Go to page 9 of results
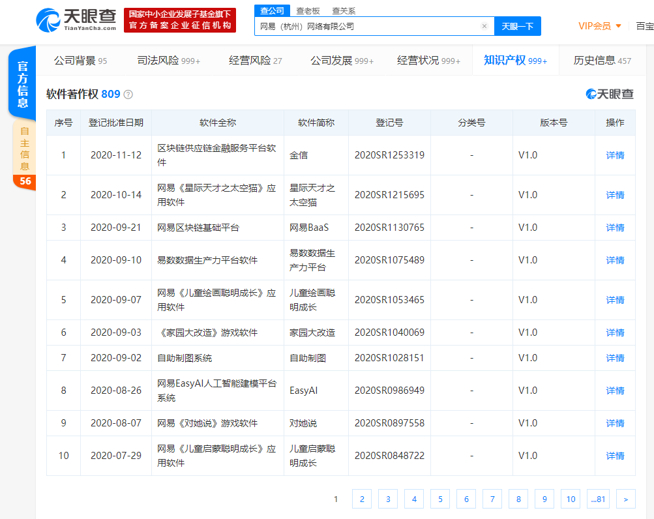This screenshot has height=519, width=654. (544, 499)
